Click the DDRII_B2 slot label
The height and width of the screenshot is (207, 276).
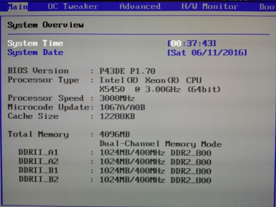coord(39,180)
